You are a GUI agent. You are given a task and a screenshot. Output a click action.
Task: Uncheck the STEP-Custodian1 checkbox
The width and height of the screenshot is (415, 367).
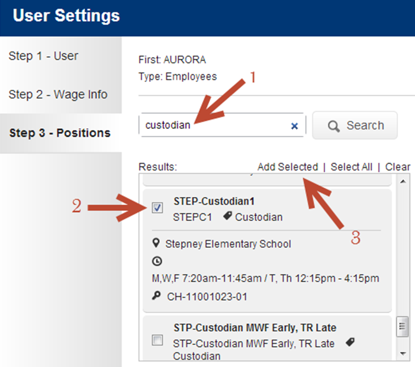click(x=157, y=207)
